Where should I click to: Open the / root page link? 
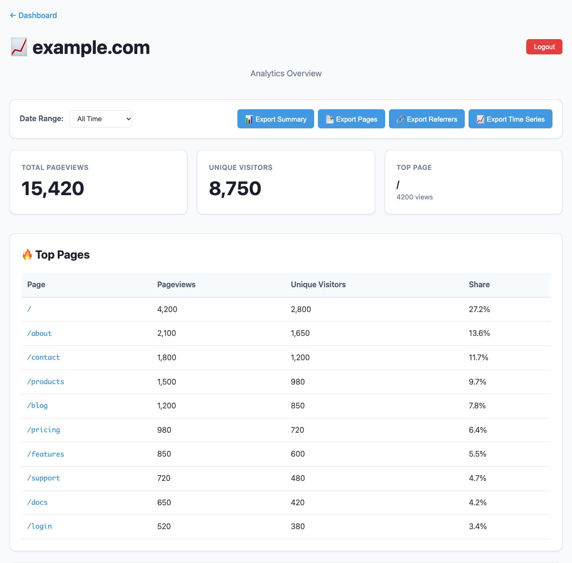[29, 309]
